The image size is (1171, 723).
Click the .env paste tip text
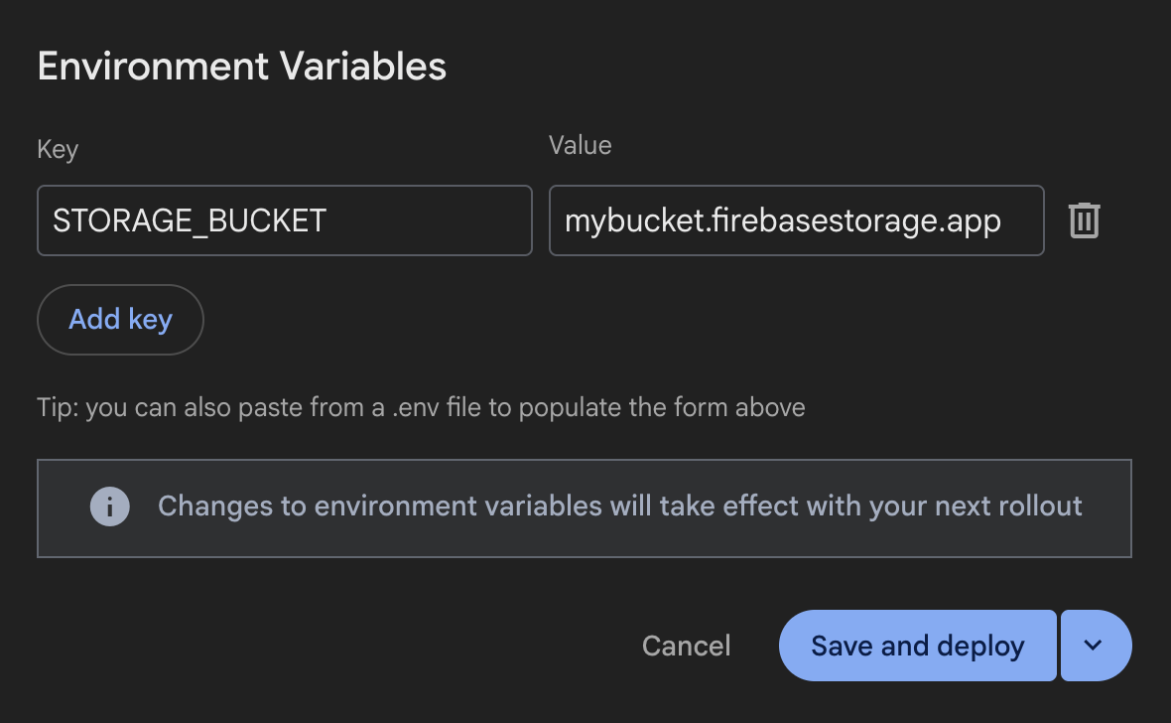[x=421, y=407]
